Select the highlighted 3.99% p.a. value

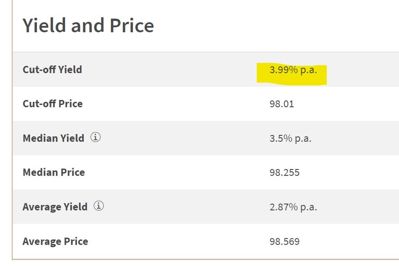[x=293, y=70]
